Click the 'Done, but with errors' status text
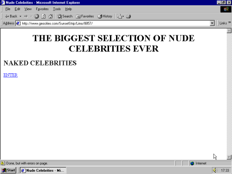 (27, 163)
